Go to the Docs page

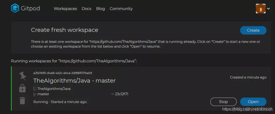pos(87,9)
